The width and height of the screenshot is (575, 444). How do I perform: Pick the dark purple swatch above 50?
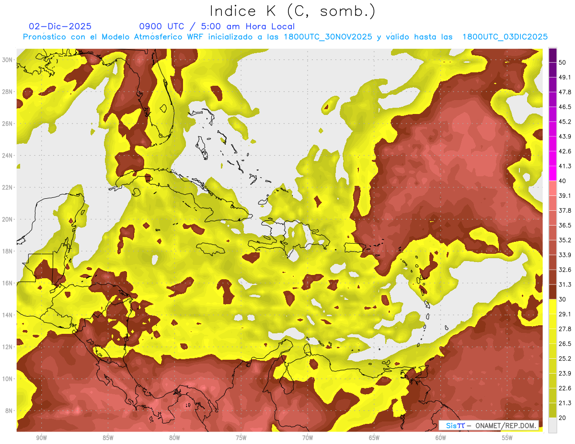click(552, 55)
